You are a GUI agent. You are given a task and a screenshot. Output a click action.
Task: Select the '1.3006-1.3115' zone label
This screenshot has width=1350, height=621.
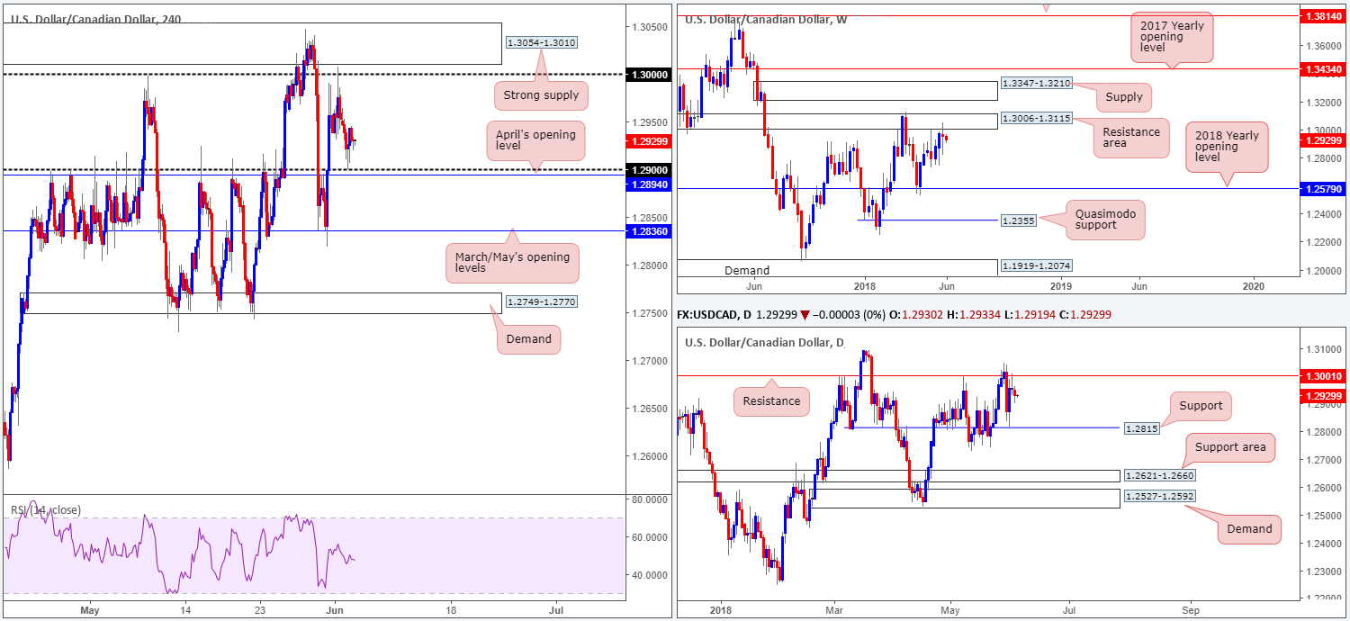pos(1035,118)
